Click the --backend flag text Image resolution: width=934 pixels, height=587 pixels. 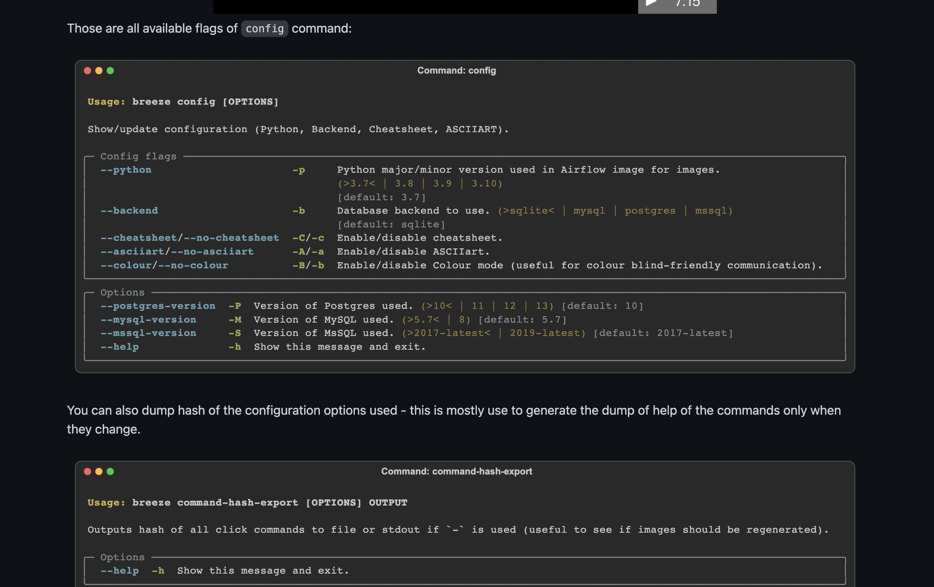click(x=129, y=211)
